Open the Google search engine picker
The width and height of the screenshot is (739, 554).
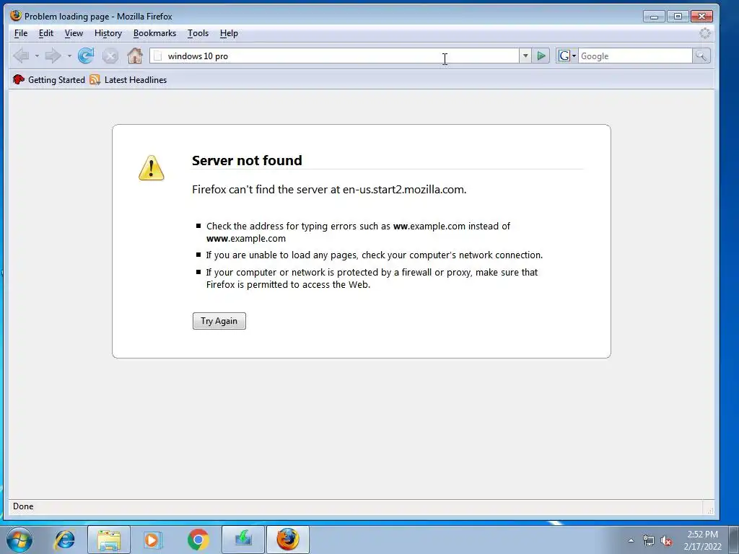[567, 56]
